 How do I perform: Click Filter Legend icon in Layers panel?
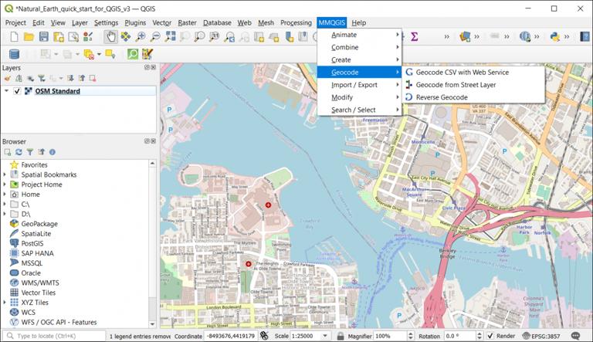[41, 78]
